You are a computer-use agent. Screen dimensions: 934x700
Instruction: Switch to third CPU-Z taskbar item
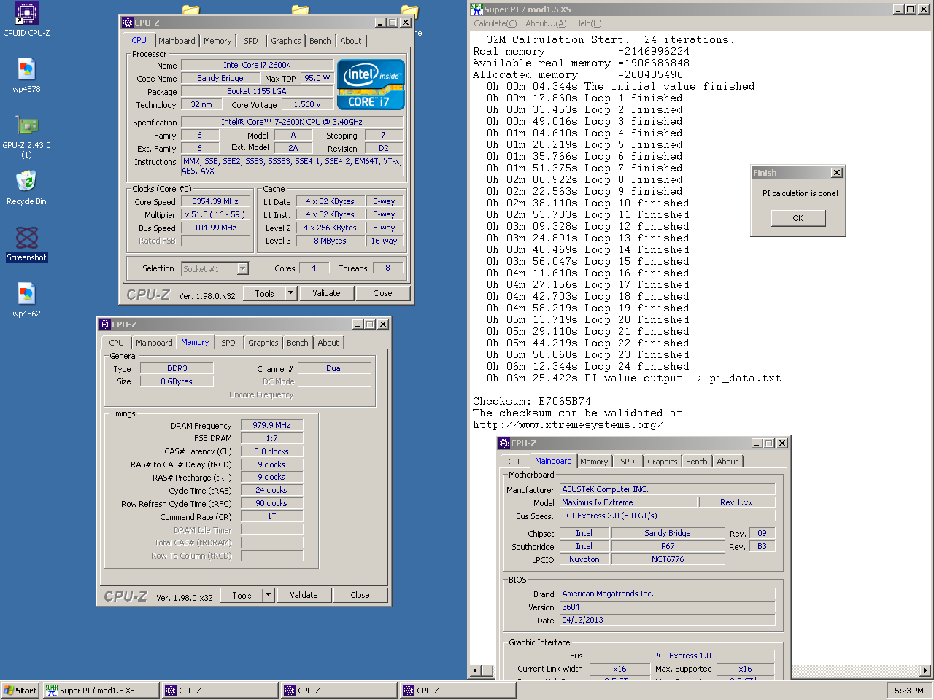(458, 691)
